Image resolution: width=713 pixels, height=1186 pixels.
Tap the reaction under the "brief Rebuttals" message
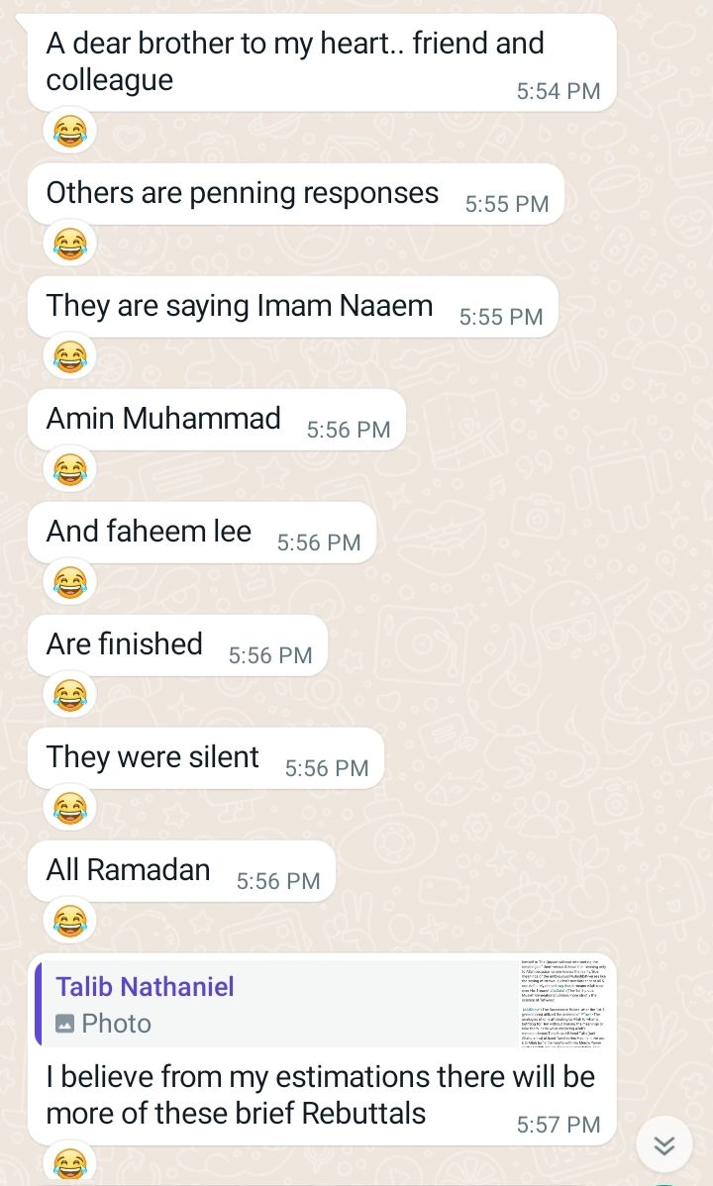point(69,1162)
